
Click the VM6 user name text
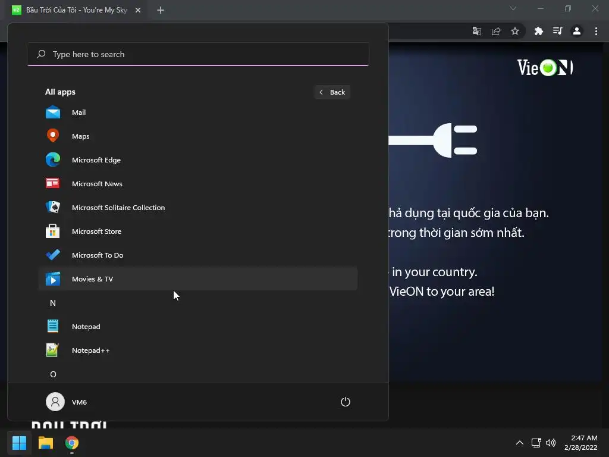79,402
